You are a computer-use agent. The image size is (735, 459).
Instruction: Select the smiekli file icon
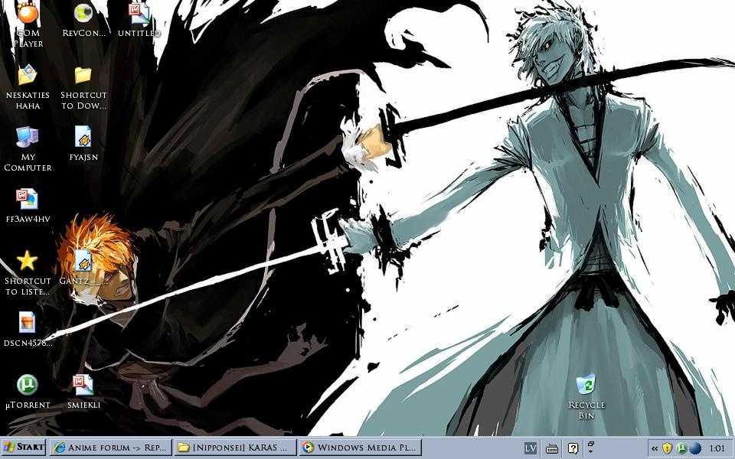(x=83, y=385)
